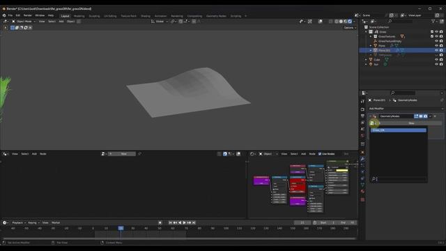
Task: Hide the Cube object in outliner
Action: pos(436,60)
